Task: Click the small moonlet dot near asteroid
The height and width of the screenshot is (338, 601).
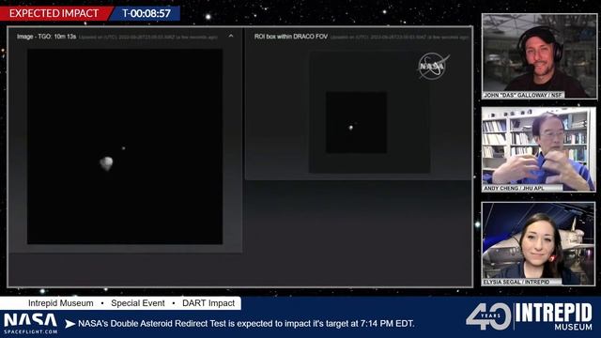Action: coord(123,148)
